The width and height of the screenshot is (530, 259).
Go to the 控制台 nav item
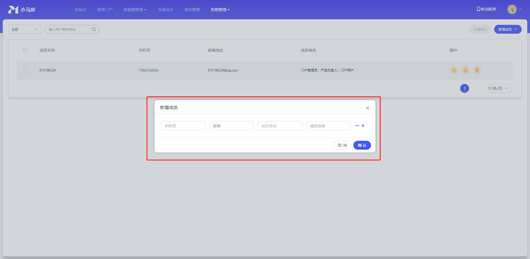point(80,10)
